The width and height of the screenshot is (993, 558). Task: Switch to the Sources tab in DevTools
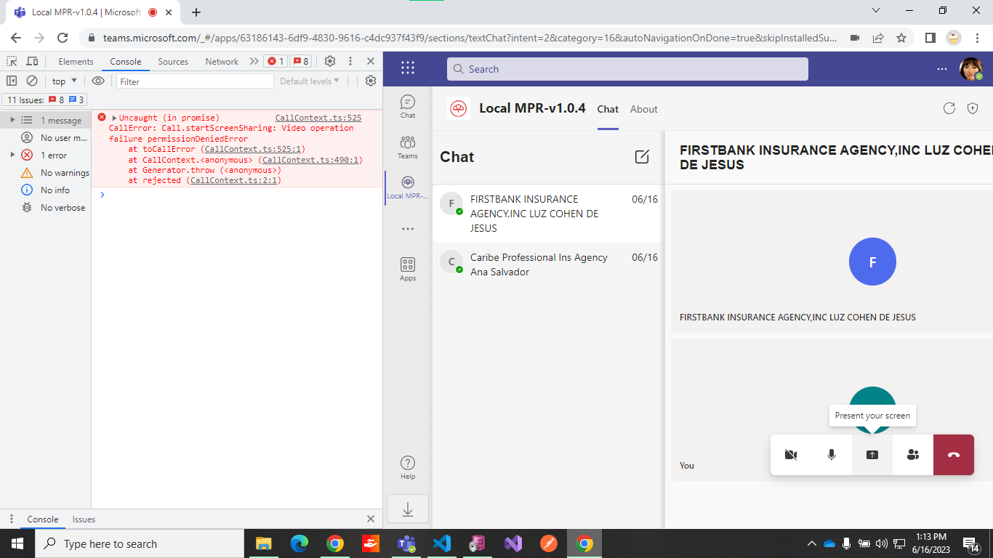(173, 61)
